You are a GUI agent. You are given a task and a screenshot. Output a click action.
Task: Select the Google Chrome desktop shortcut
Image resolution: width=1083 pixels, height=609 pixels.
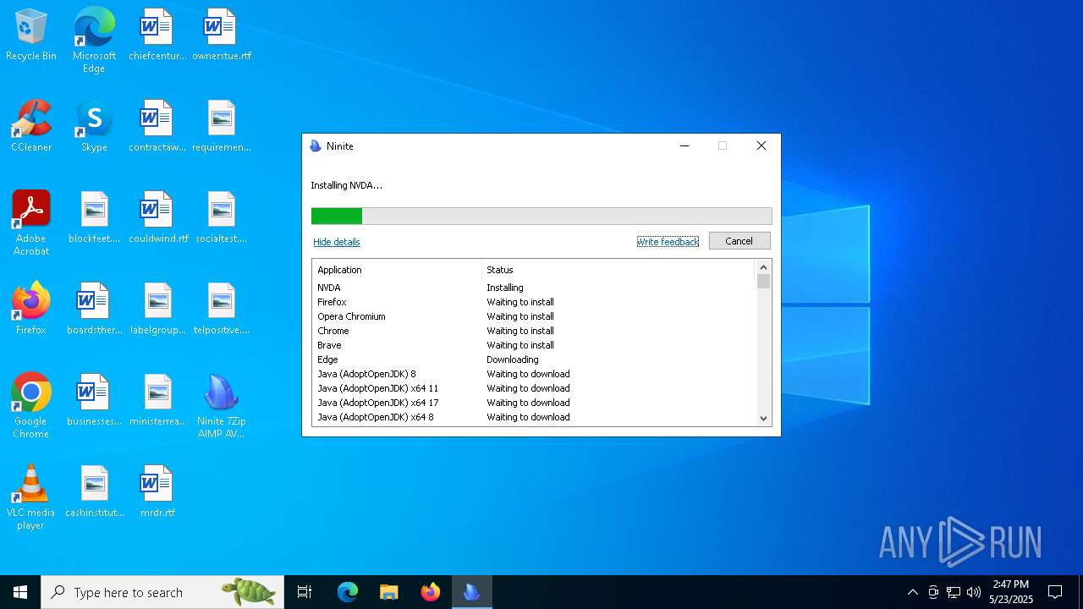[x=31, y=406]
